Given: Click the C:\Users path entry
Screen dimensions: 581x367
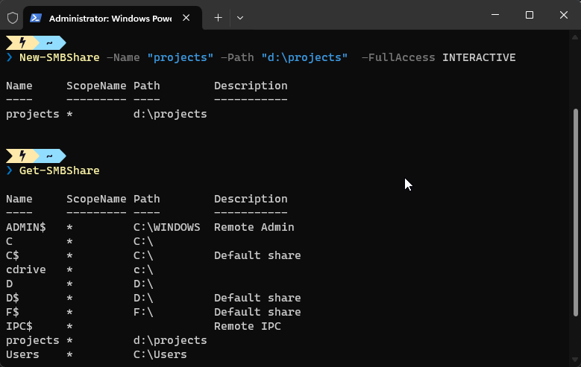Looking at the screenshot, I should pyautogui.click(x=160, y=354).
